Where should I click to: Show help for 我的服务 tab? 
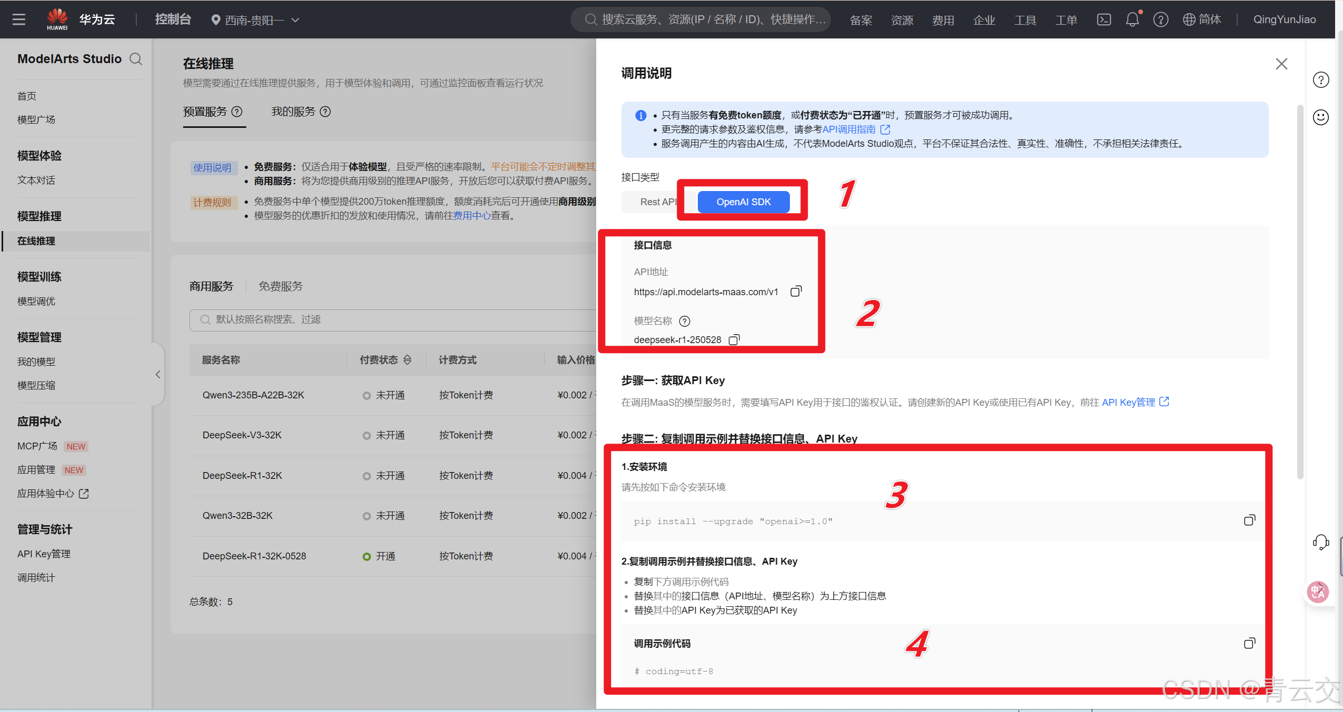(326, 112)
